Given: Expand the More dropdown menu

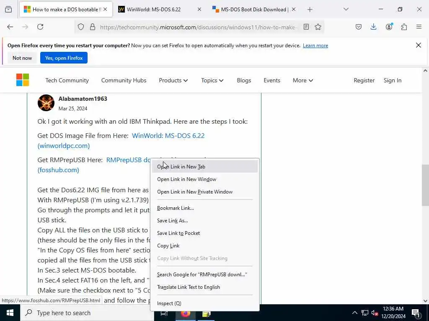Looking at the screenshot, I should click(302, 80).
